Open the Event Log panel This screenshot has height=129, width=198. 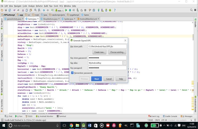154,116
